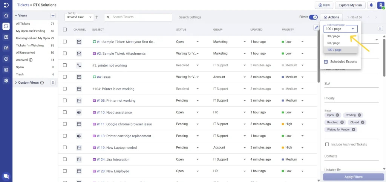Select checkbox for ticket #3 printer not working
The width and height of the screenshot is (386, 182).
[65, 65]
